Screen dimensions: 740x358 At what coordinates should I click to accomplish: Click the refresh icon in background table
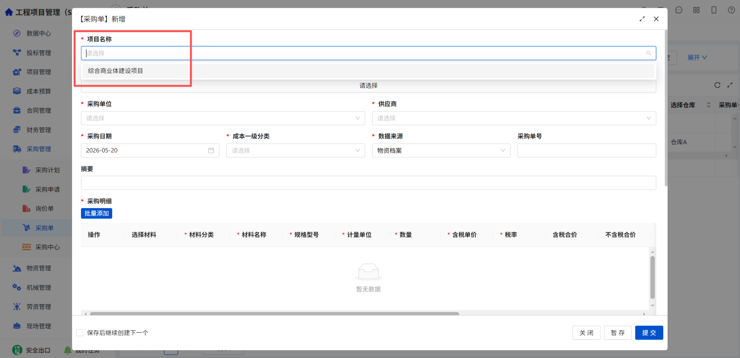pos(717,85)
